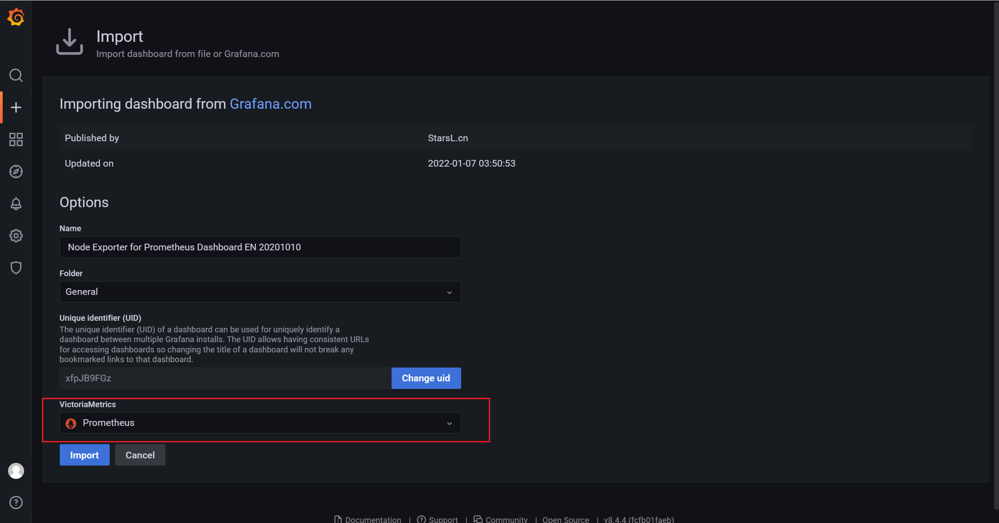Click the Cancel button
The height and width of the screenshot is (523, 999).
(140, 455)
